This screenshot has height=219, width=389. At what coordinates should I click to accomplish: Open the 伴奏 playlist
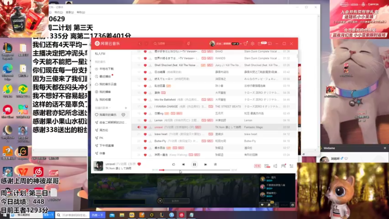[x=100, y=153]
